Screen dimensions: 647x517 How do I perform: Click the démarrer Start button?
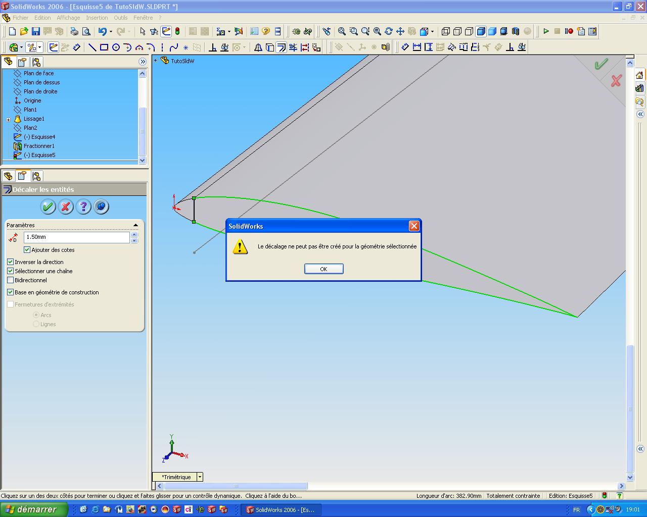click(34, 509)
